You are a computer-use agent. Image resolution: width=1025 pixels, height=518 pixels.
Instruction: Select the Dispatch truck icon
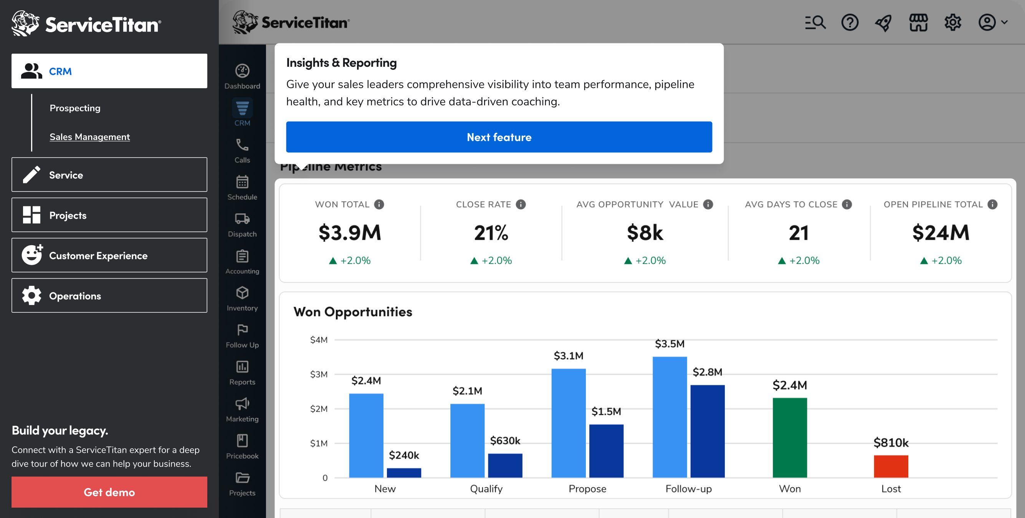tap(242, 219)
